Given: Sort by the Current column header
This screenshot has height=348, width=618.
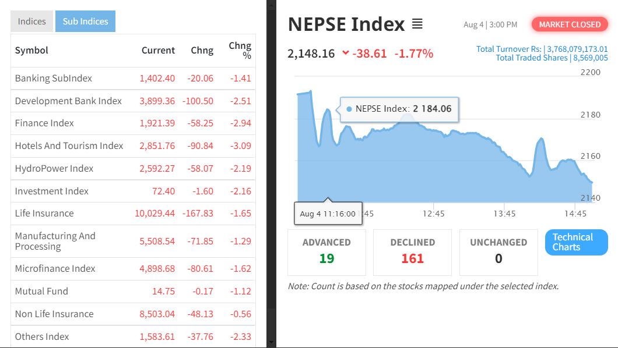Looking at the screenshot, I should (158, 50).
